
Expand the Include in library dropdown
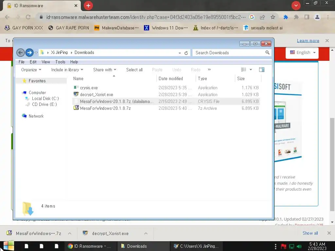[x=67, y=70]
